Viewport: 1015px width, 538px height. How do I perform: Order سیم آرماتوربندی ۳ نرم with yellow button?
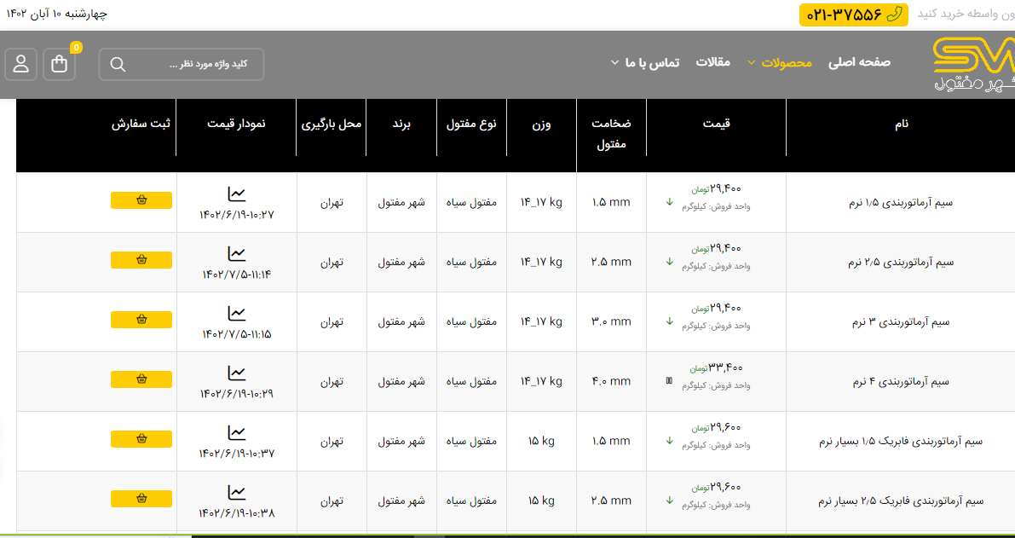(x=141, y=320)
